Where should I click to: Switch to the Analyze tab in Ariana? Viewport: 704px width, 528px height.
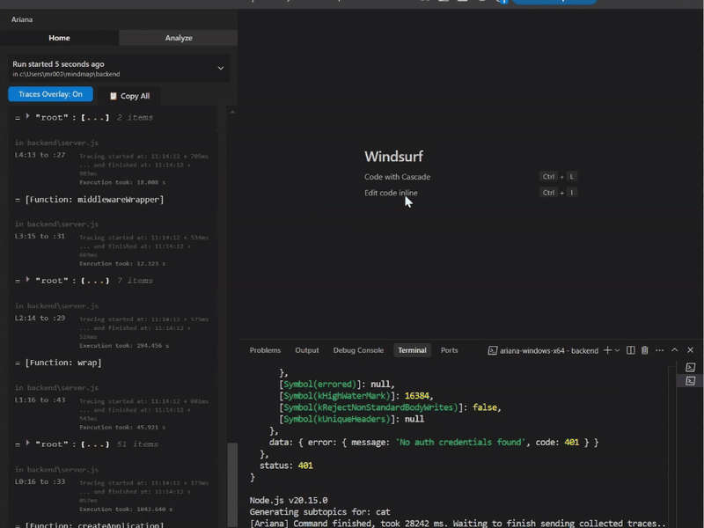(179, 38)
